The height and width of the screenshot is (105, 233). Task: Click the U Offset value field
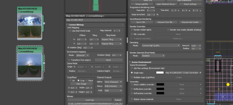[x=81, y=39]
